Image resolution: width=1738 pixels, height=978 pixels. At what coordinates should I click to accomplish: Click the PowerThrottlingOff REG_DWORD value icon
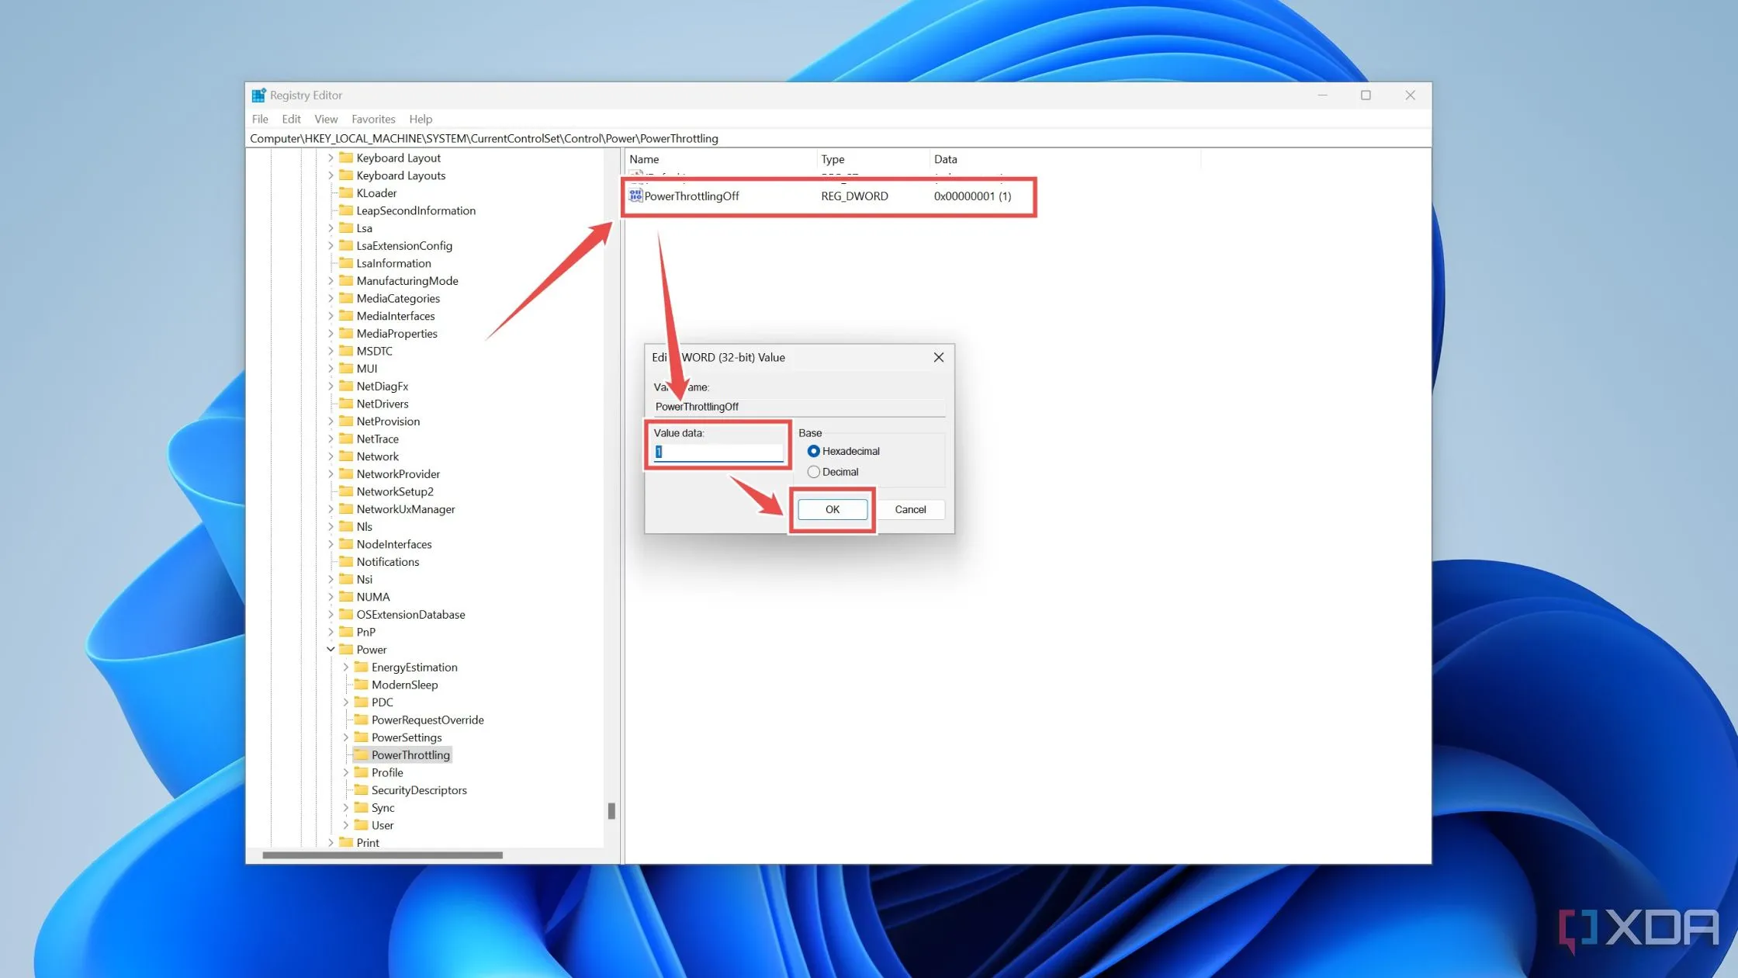point(635,196)
